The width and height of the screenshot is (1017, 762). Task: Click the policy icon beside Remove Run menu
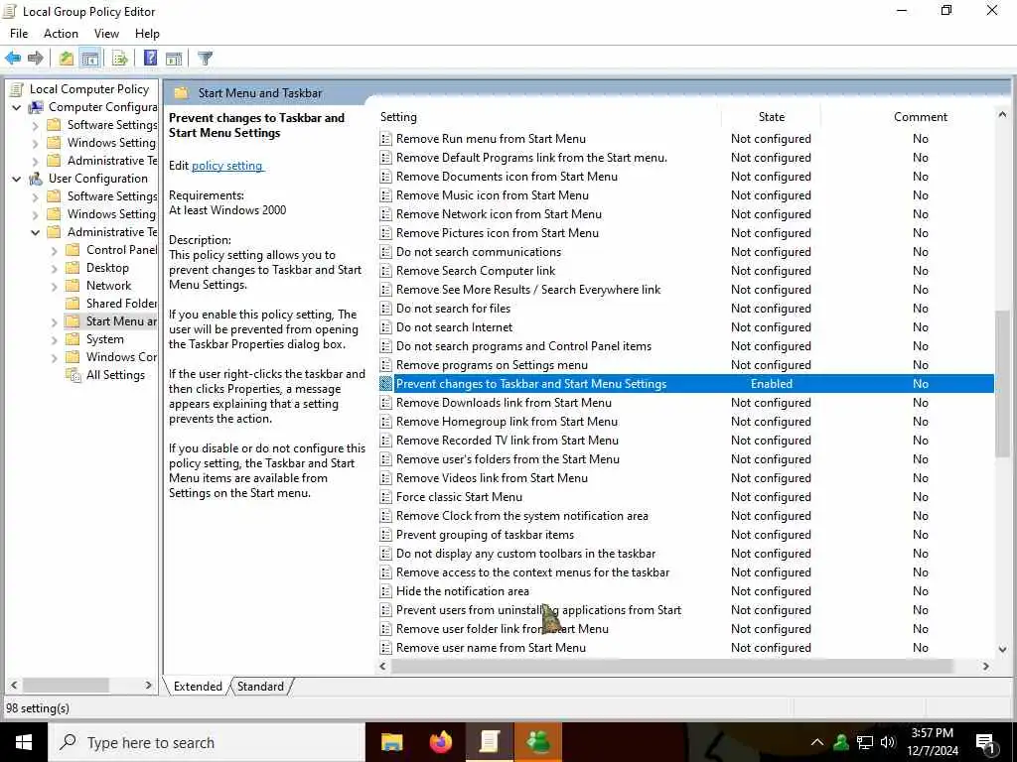coord(386,139)
